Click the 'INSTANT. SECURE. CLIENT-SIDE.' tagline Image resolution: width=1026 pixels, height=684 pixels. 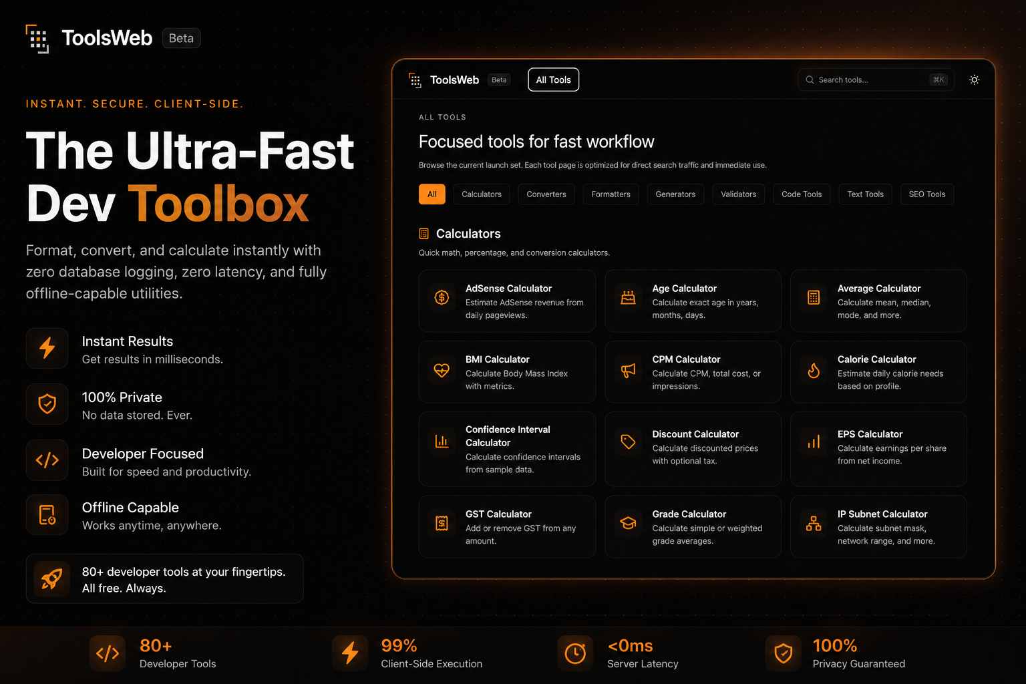(135, 104)
